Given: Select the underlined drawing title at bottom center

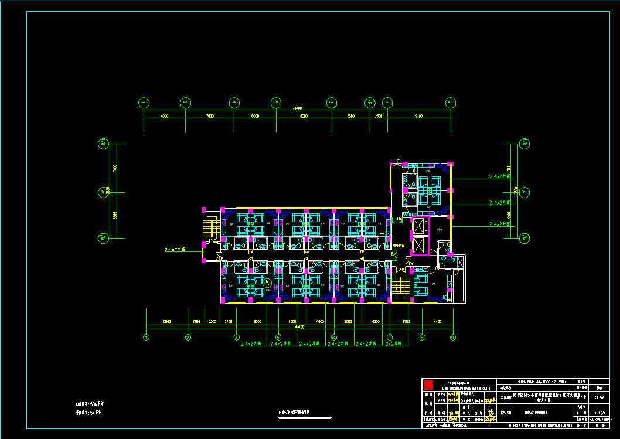Looking at the screenshot, I should [x=304, y=413].
